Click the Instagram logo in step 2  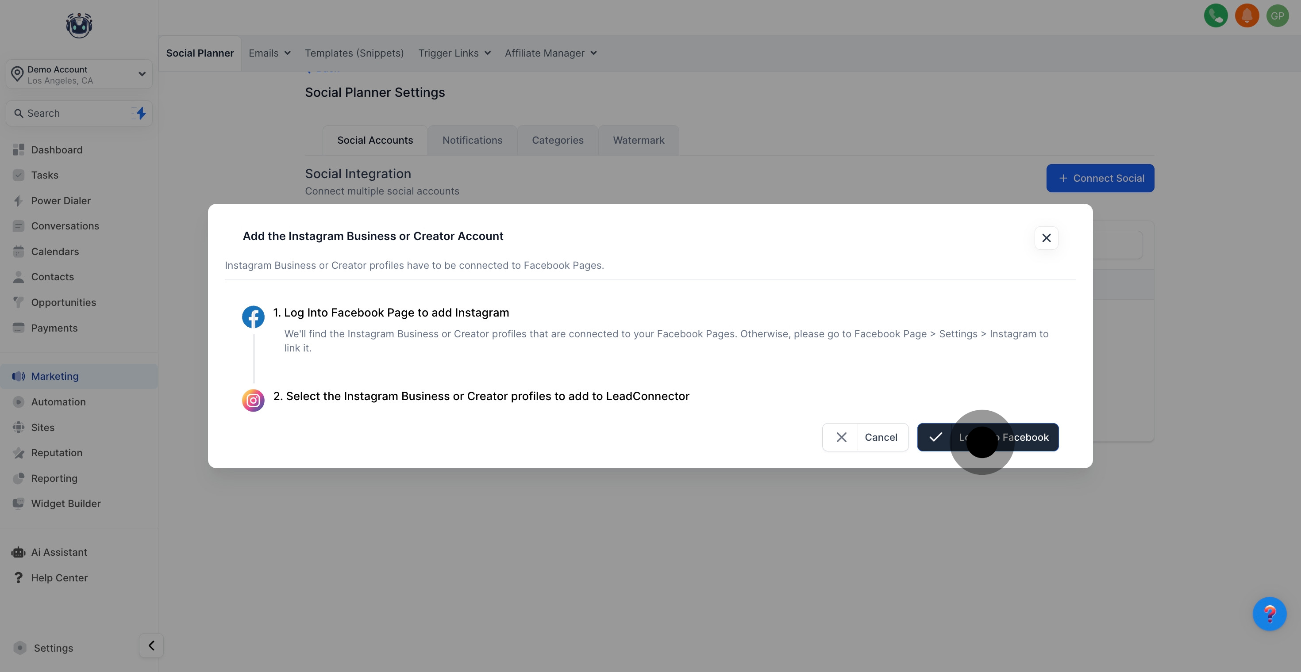pyautogui.click(x=253, y=401)
